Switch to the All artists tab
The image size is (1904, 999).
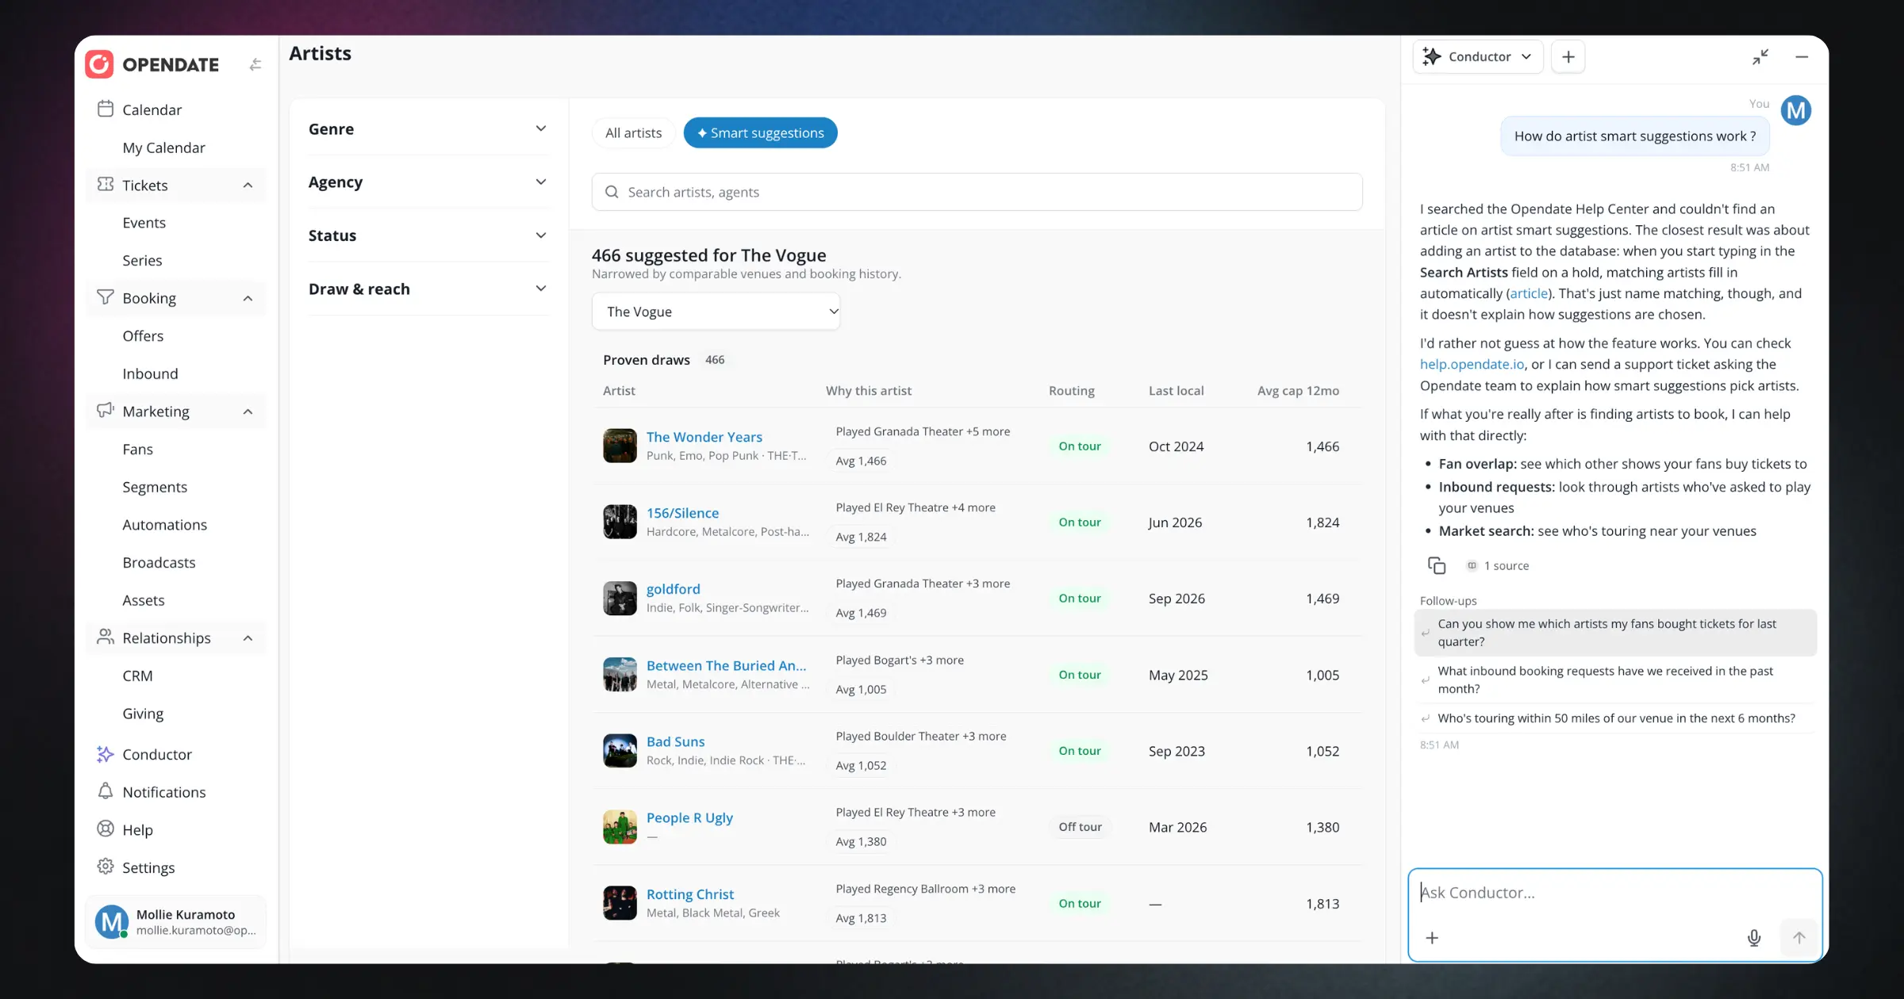(633, 132)
